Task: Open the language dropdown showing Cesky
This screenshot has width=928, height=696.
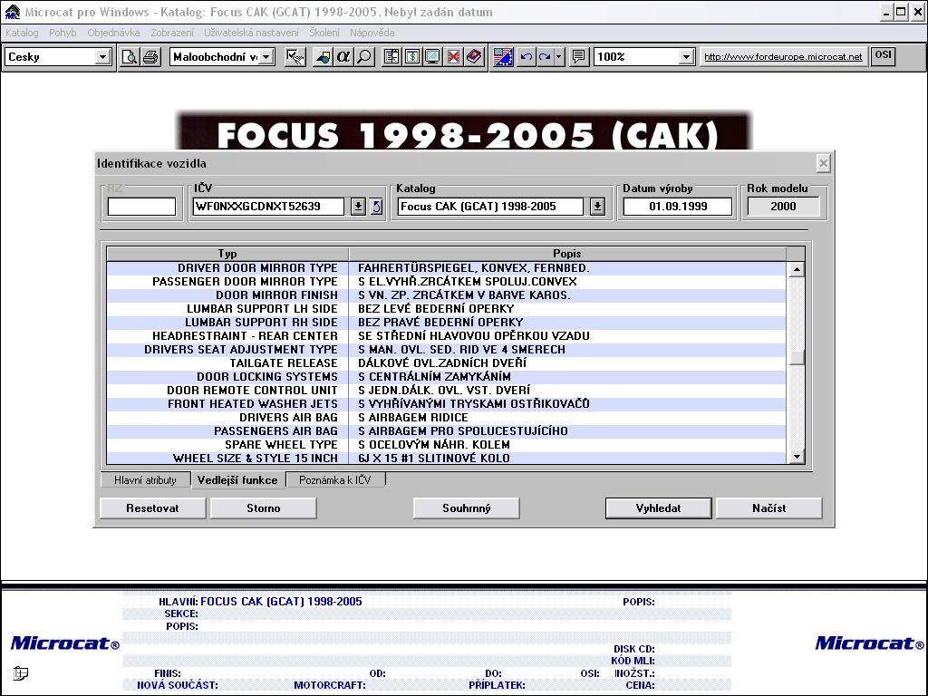Action: point(102,57)
